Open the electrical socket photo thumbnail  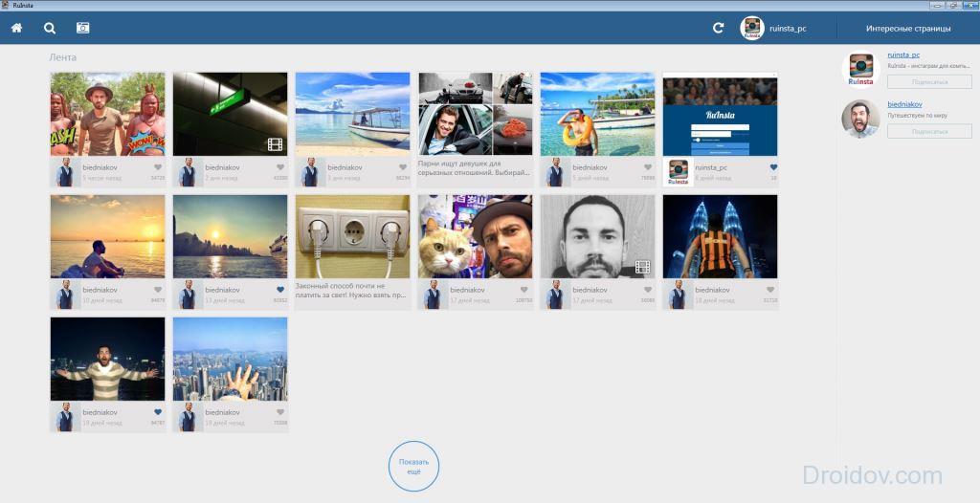tap(352, 235)
